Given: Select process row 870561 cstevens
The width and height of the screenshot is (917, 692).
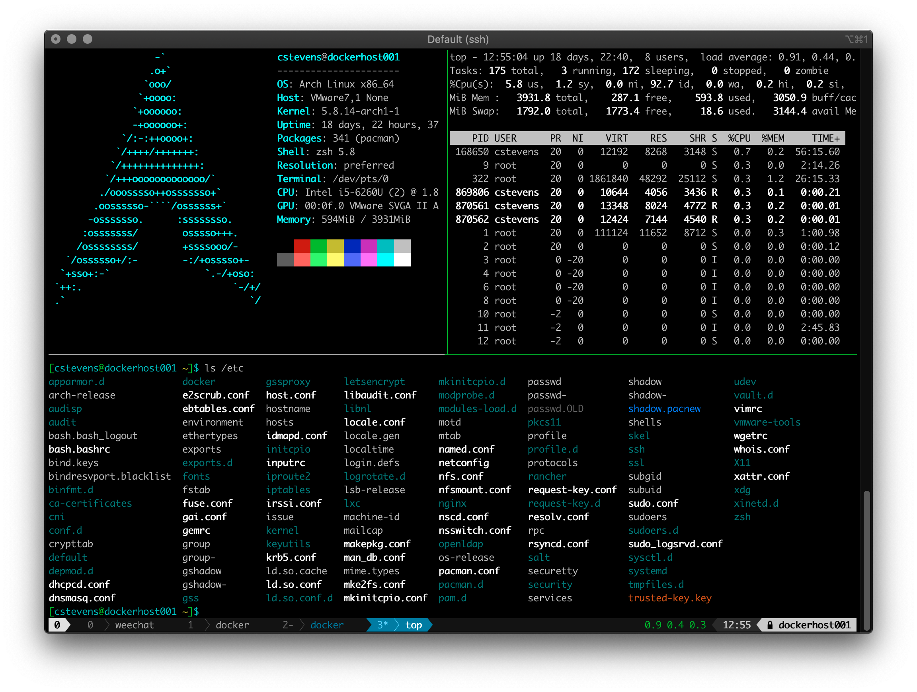Looking at the screenshot, I should click(647, 206).
